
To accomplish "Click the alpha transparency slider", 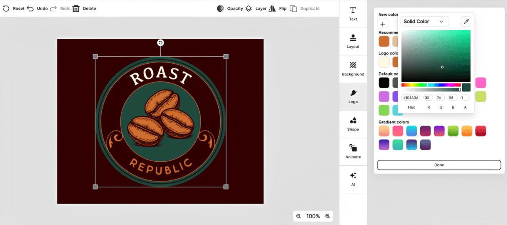I will pyautogui.click(x=431, y=90).
